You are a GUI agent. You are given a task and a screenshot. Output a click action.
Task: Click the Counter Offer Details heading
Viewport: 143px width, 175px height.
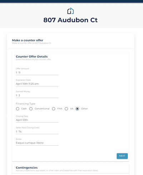pos(32,56)
